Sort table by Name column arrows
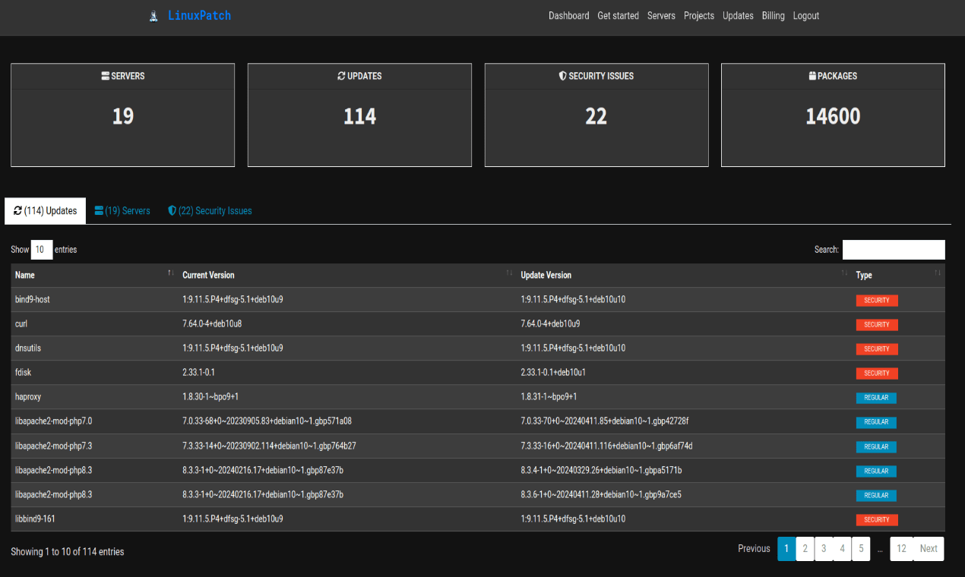The height and width of the screenshot is (577, 965). pos(171,273)
